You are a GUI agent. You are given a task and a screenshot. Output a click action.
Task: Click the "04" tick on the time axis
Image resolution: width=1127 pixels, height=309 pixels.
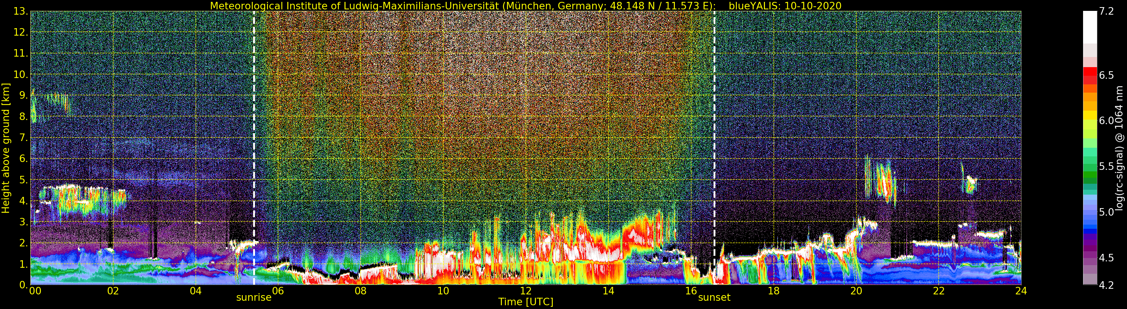(x=196, y=291)
